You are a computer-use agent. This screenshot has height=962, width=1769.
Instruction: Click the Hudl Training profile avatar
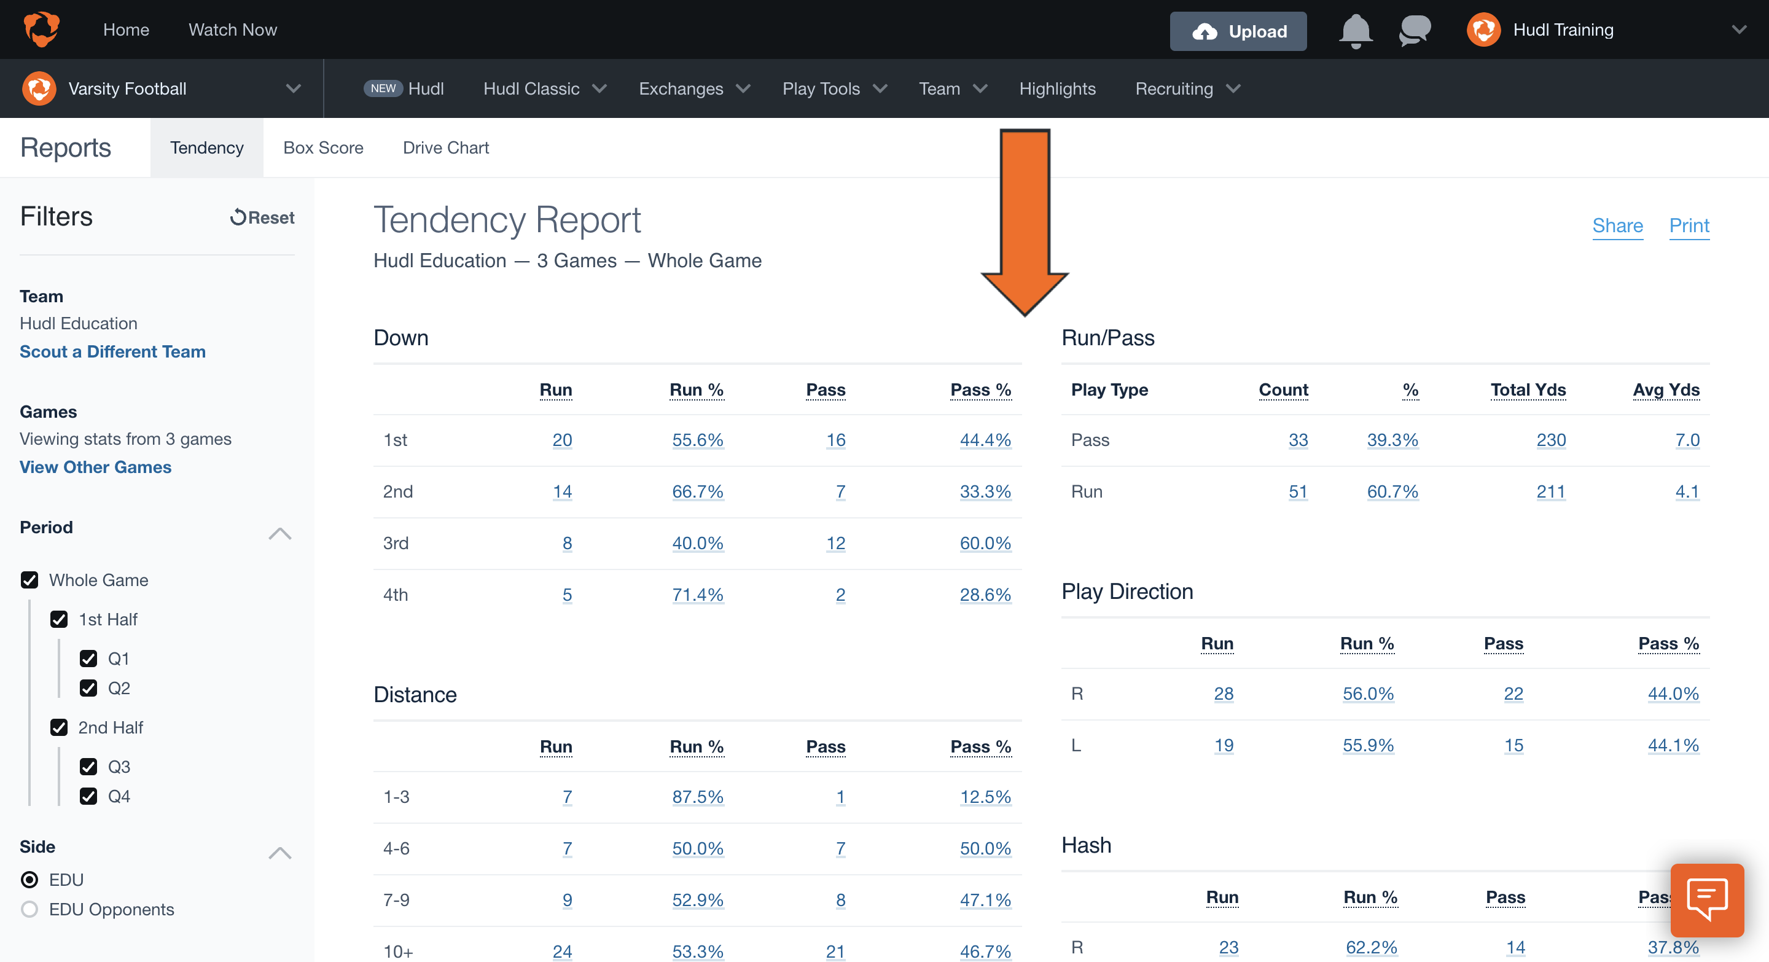pos(1483,30)
